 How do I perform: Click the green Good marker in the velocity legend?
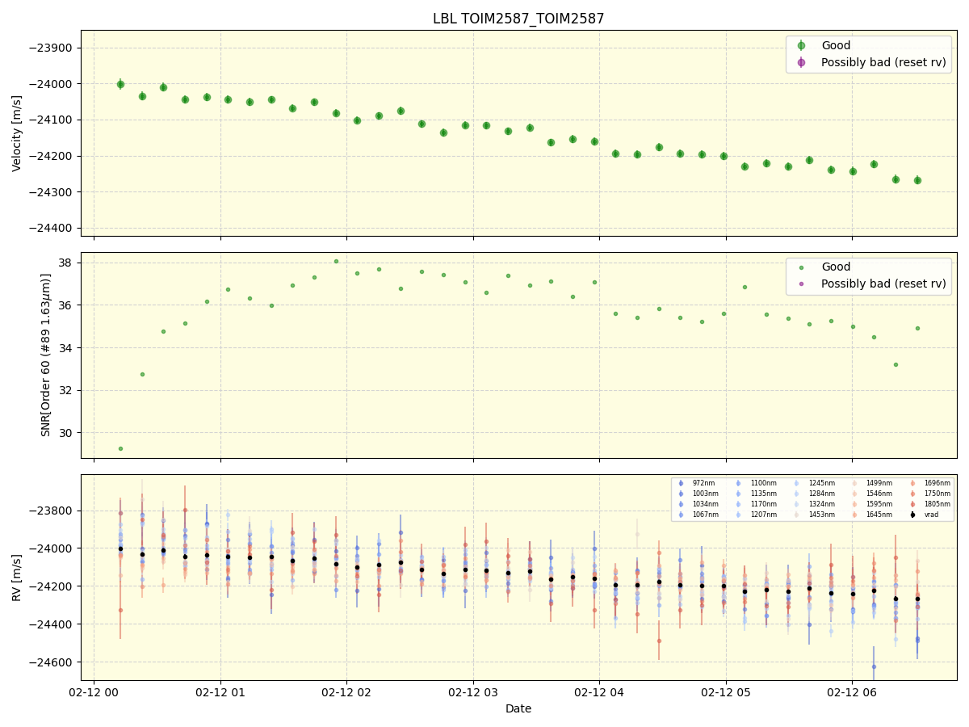[x=801, y=45]
